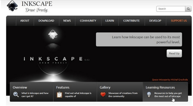Image resolution: width=193 pixels, height=106 pixels.
Task: Click the INKSCAPE site title text
Action: tap(37, 4)
